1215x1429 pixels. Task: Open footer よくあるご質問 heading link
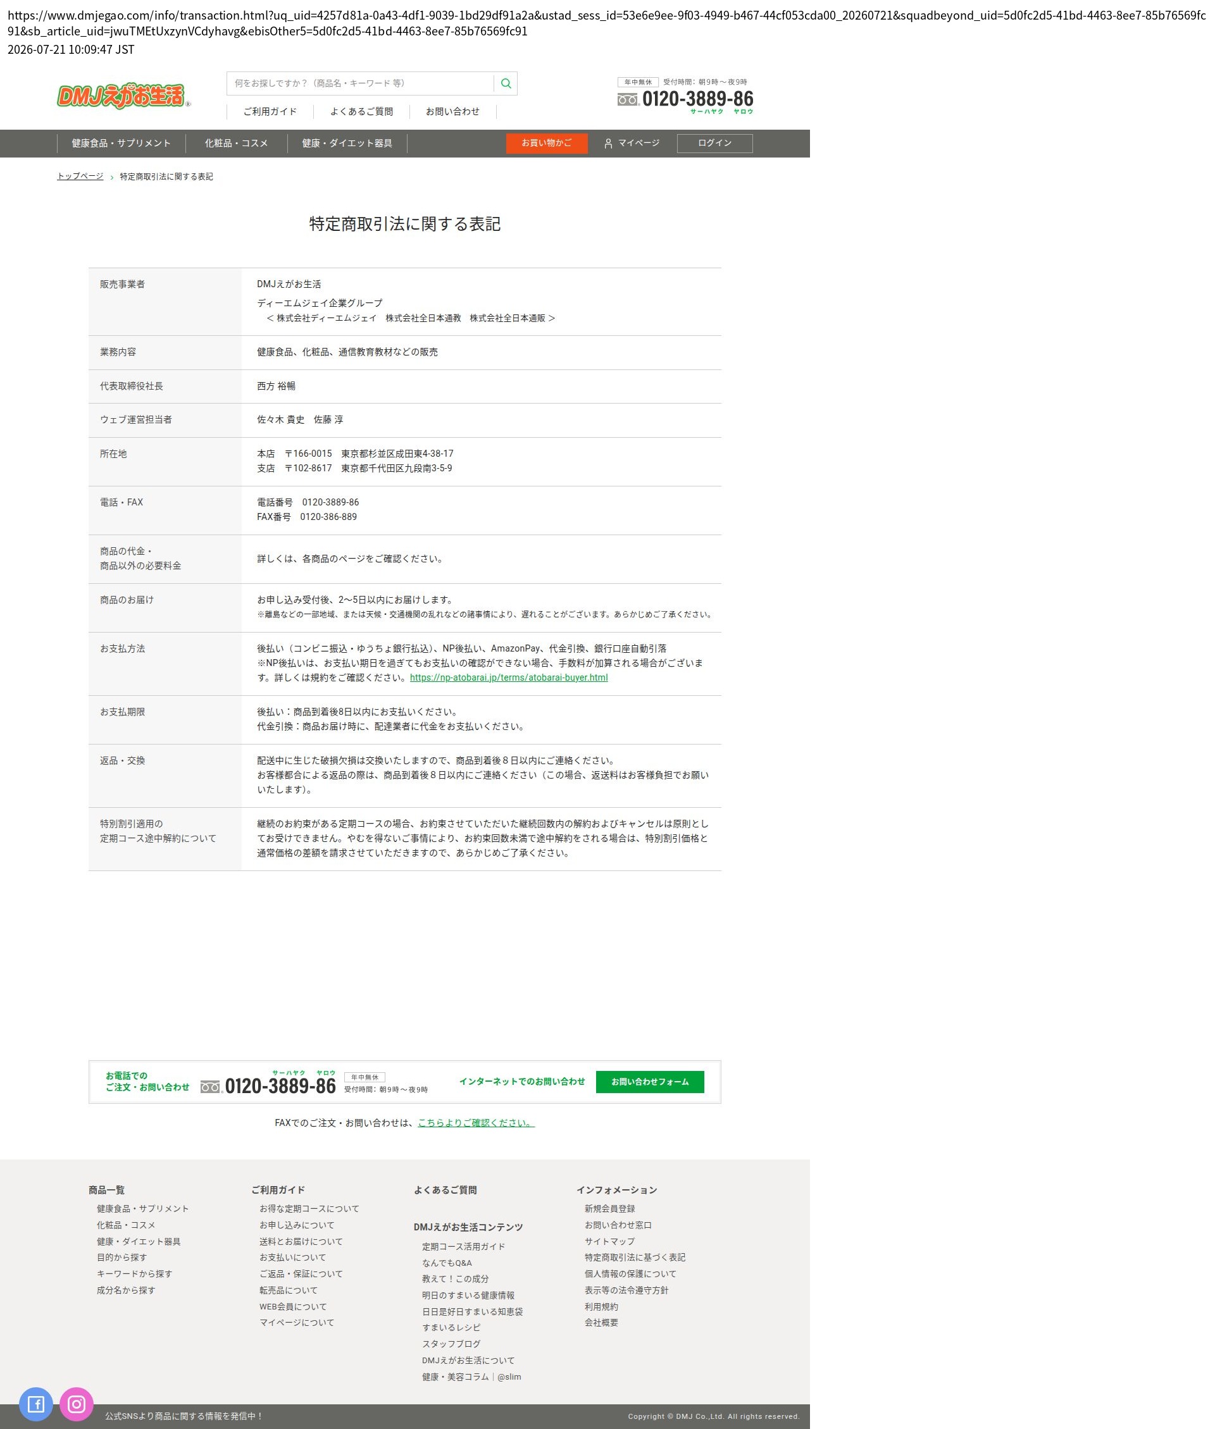445,1190
